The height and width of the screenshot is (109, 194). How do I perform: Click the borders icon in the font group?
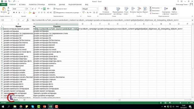(25, 12)
